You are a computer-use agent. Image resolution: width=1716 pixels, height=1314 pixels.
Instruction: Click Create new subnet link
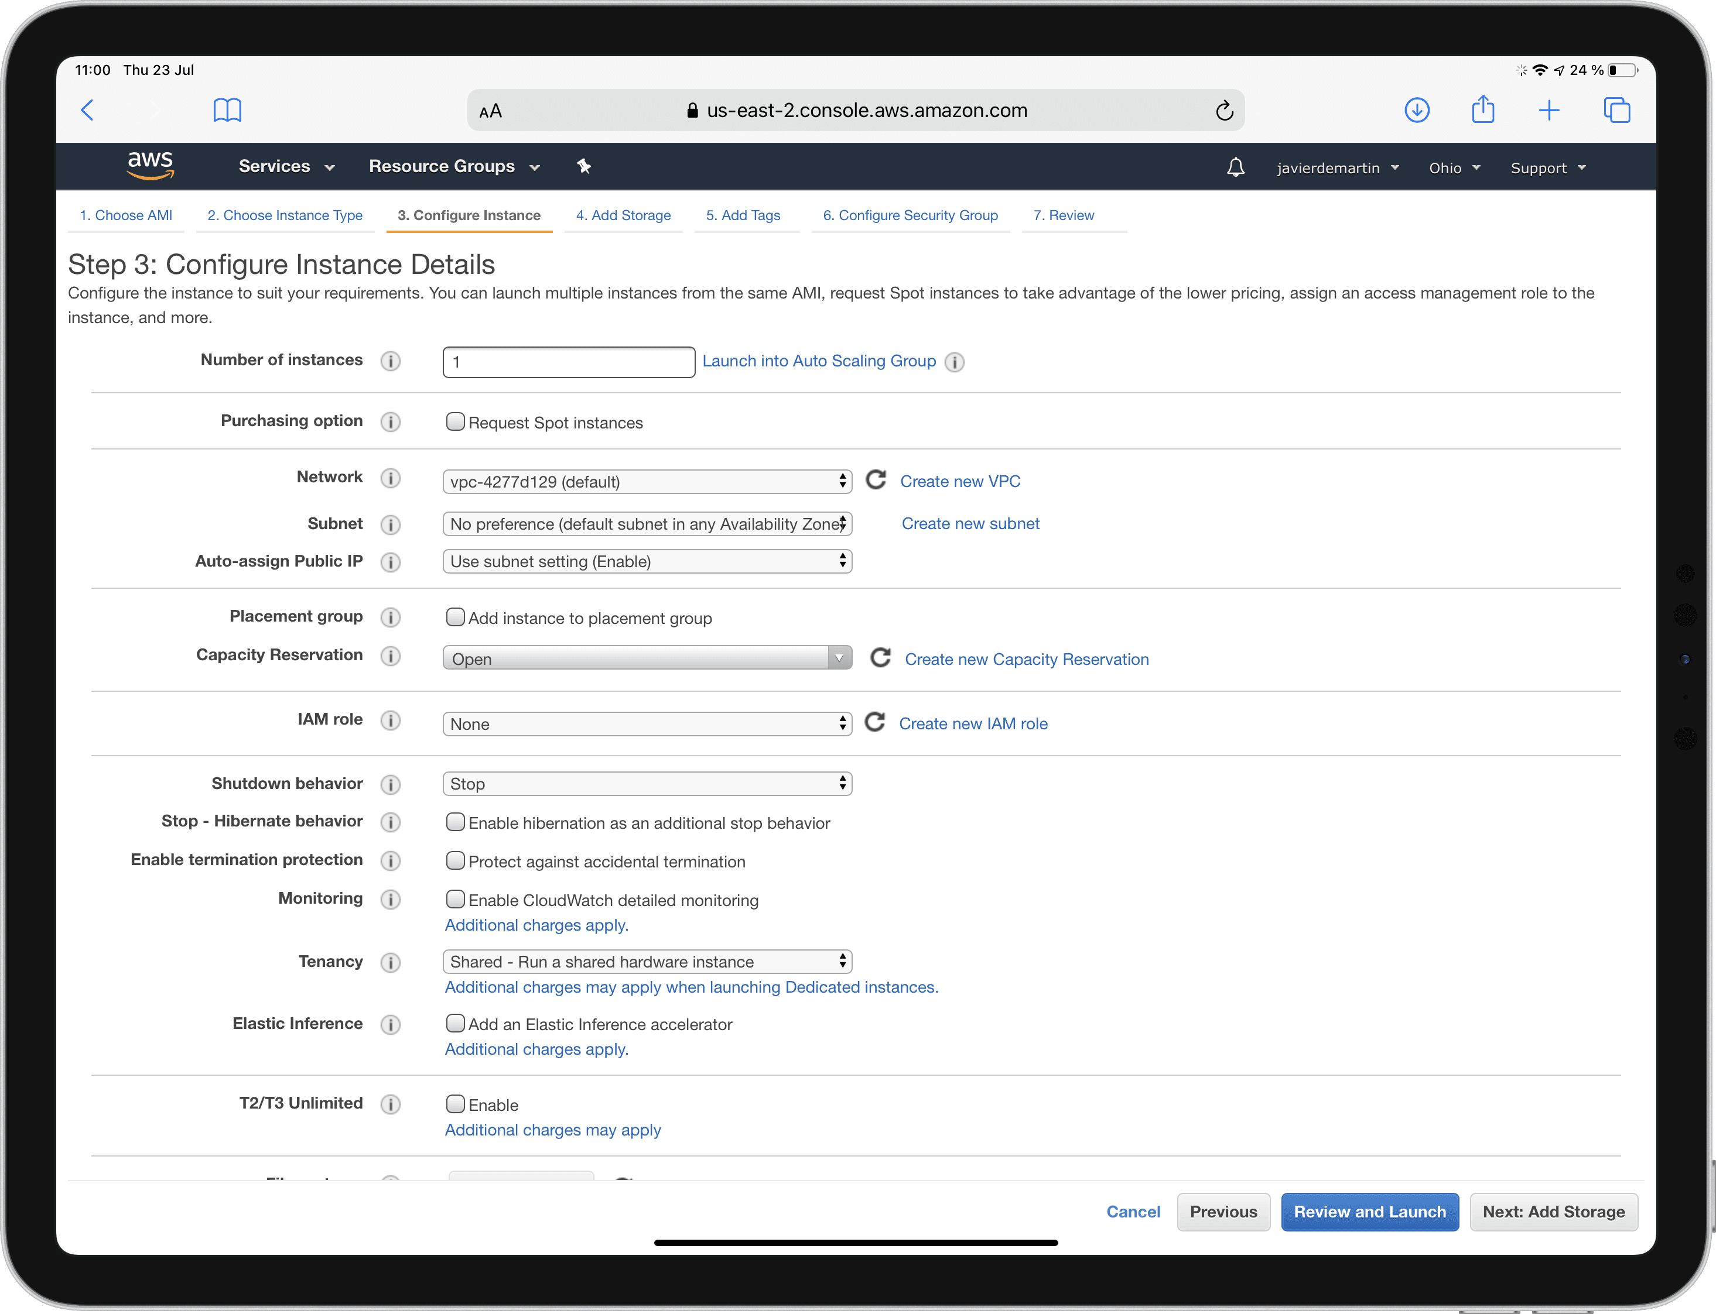point(970,524)
